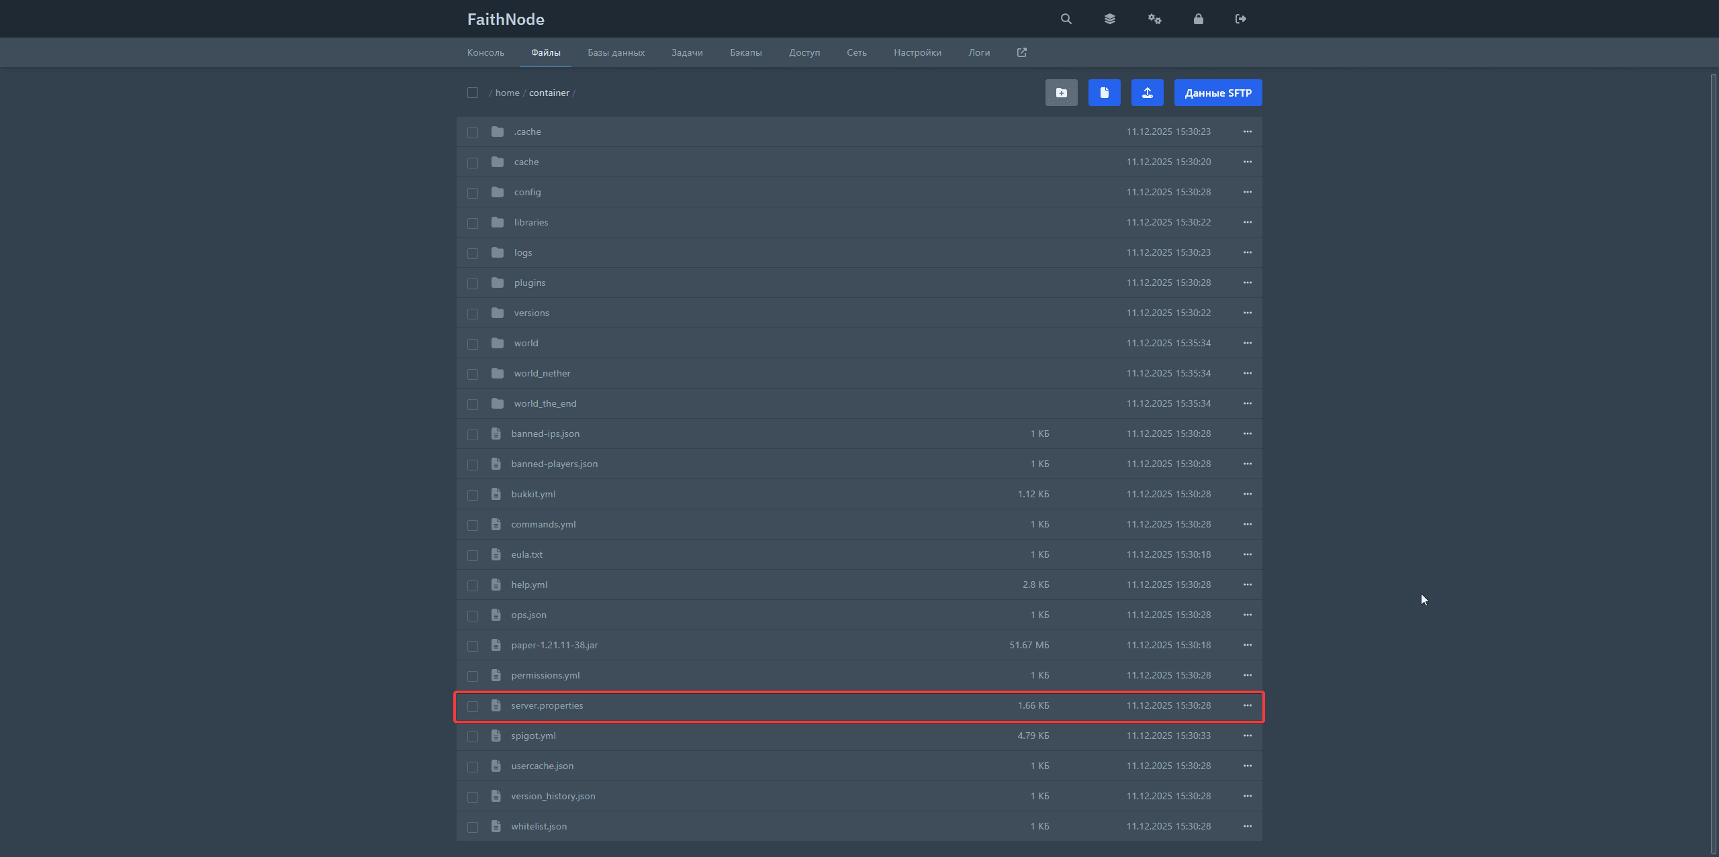Open the Бэкапы tab

point(745,52)
